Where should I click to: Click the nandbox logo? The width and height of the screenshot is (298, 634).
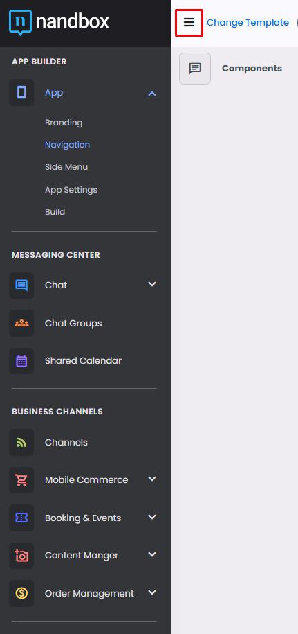59,22
